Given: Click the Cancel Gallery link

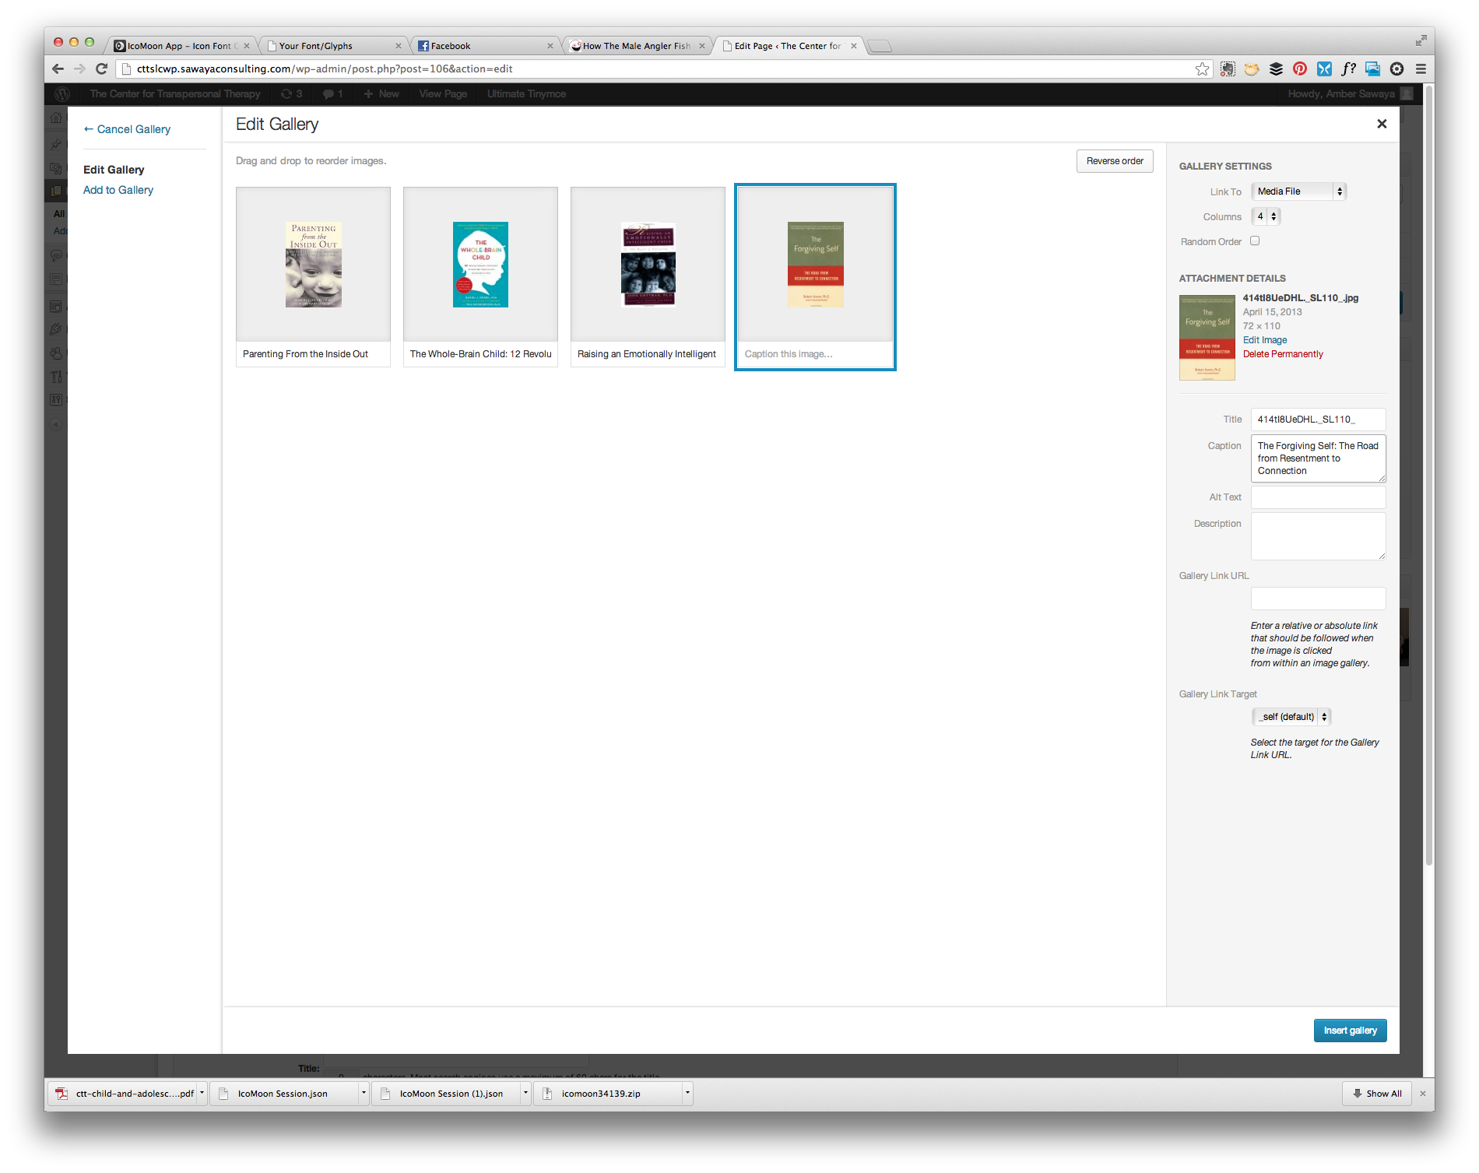Looking at the screenshot, I should coord(127,129).
